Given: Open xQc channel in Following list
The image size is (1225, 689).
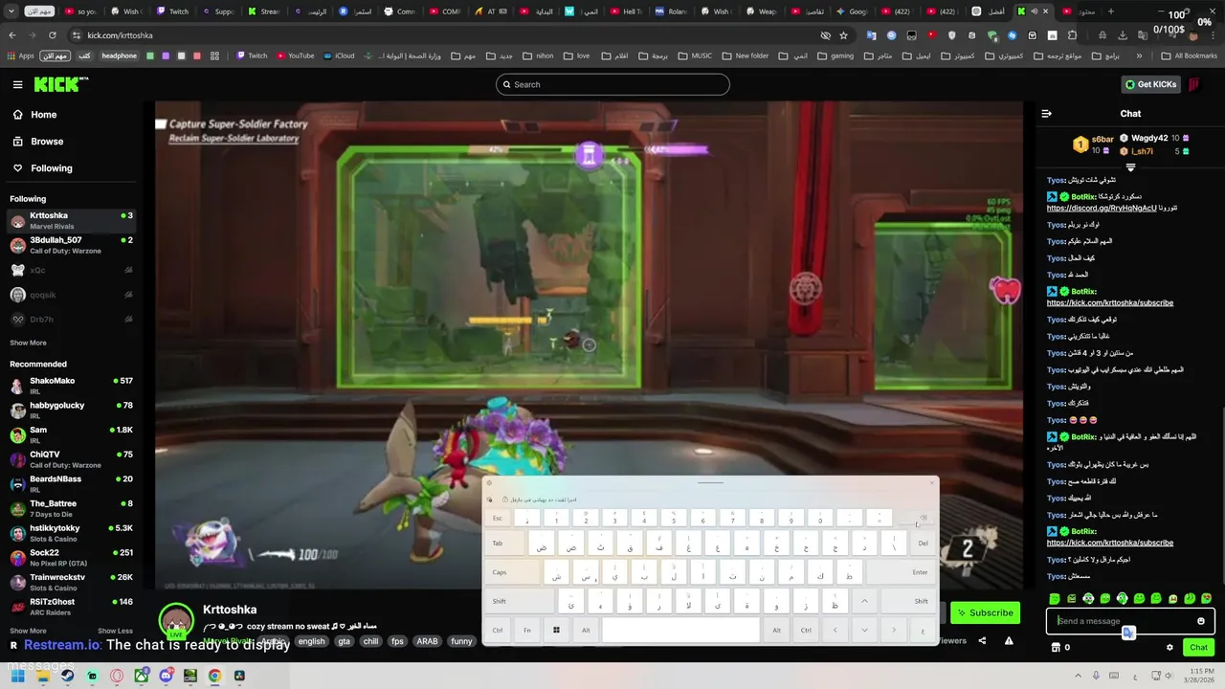Looking at the screenshot, I should click(69, 270).
